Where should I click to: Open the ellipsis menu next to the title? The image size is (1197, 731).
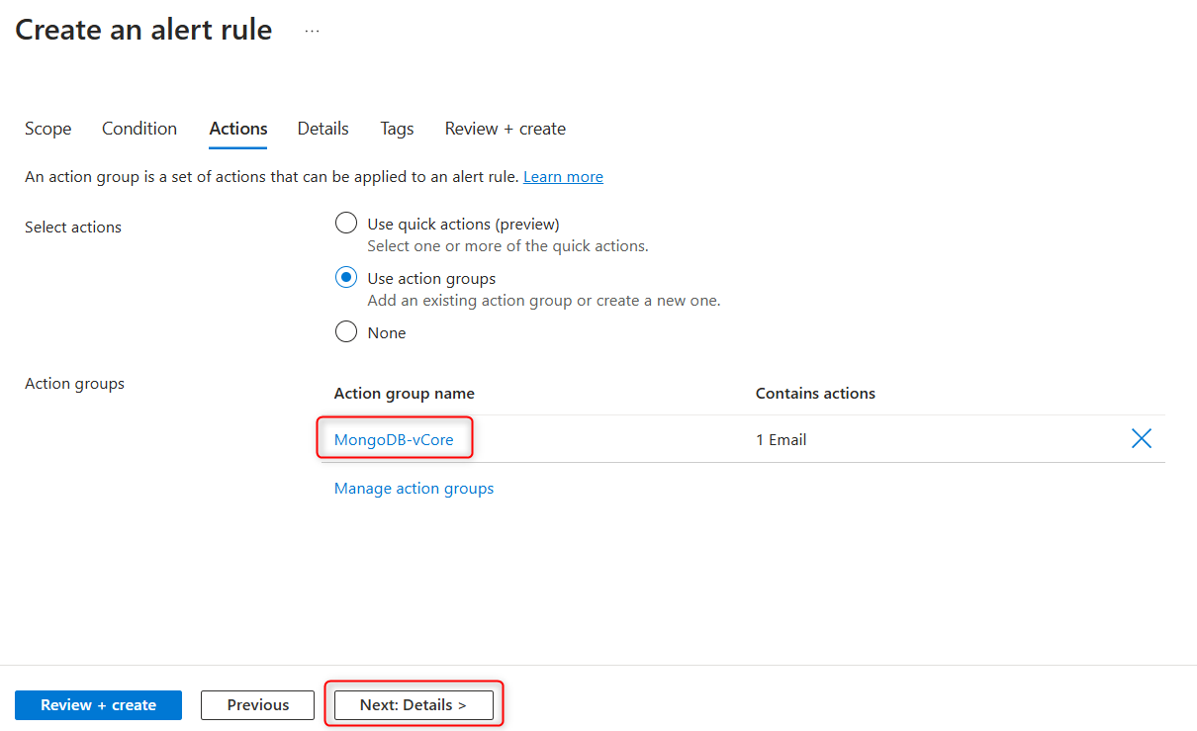[312, 30]
